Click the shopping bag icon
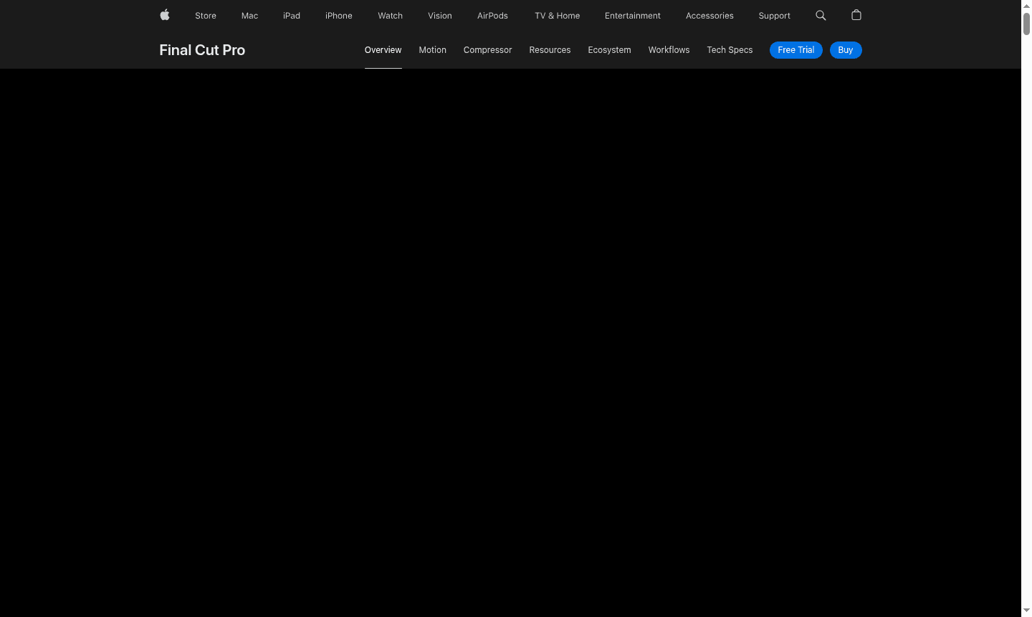The width and height of the screenshot is (1032, 617). pos(856,15)
